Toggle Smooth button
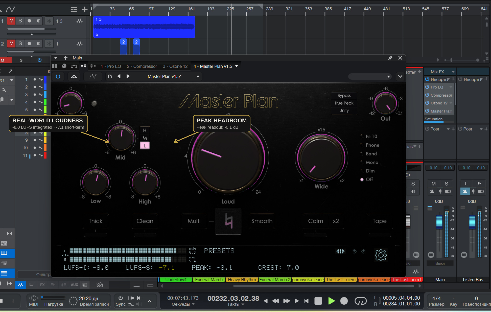Viewport: 491px width, 312px height. pos(262,221)
